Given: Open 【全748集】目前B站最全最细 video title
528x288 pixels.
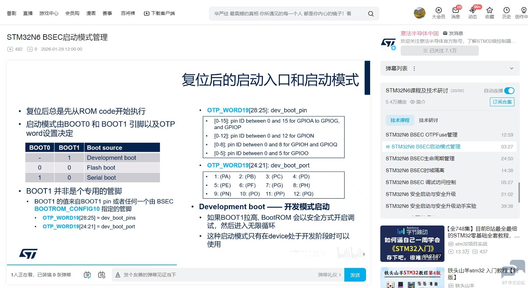Looking at the screenshot, I should tap(484, 232).
